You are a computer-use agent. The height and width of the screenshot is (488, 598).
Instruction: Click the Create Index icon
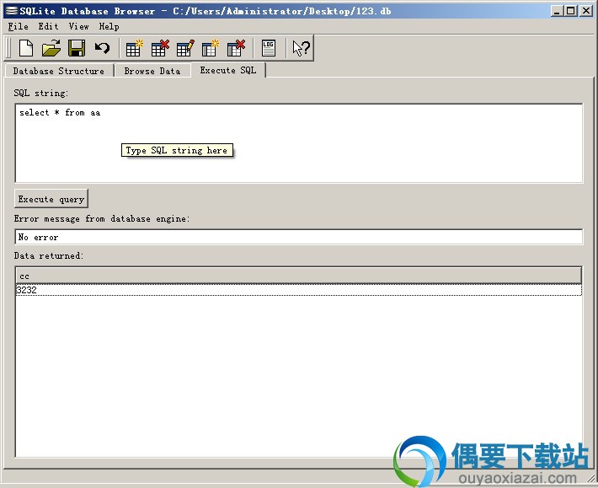coord(211,48)
